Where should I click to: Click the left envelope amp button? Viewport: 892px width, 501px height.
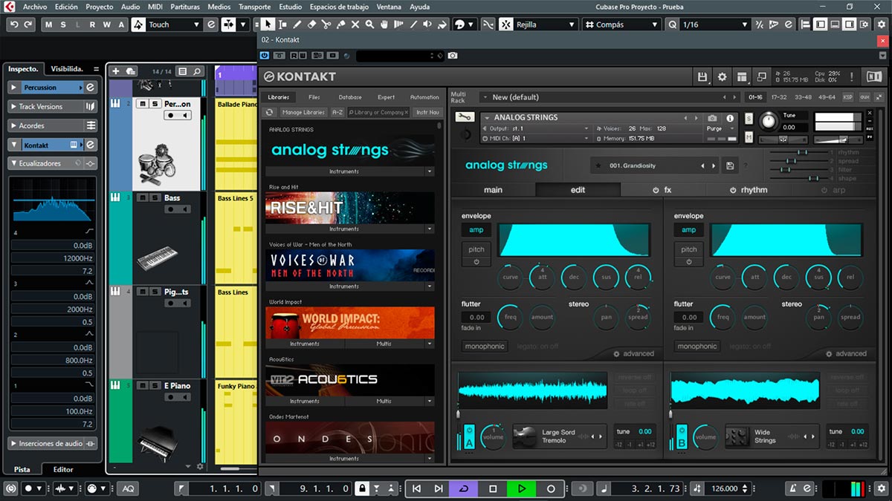click(476, 230)
